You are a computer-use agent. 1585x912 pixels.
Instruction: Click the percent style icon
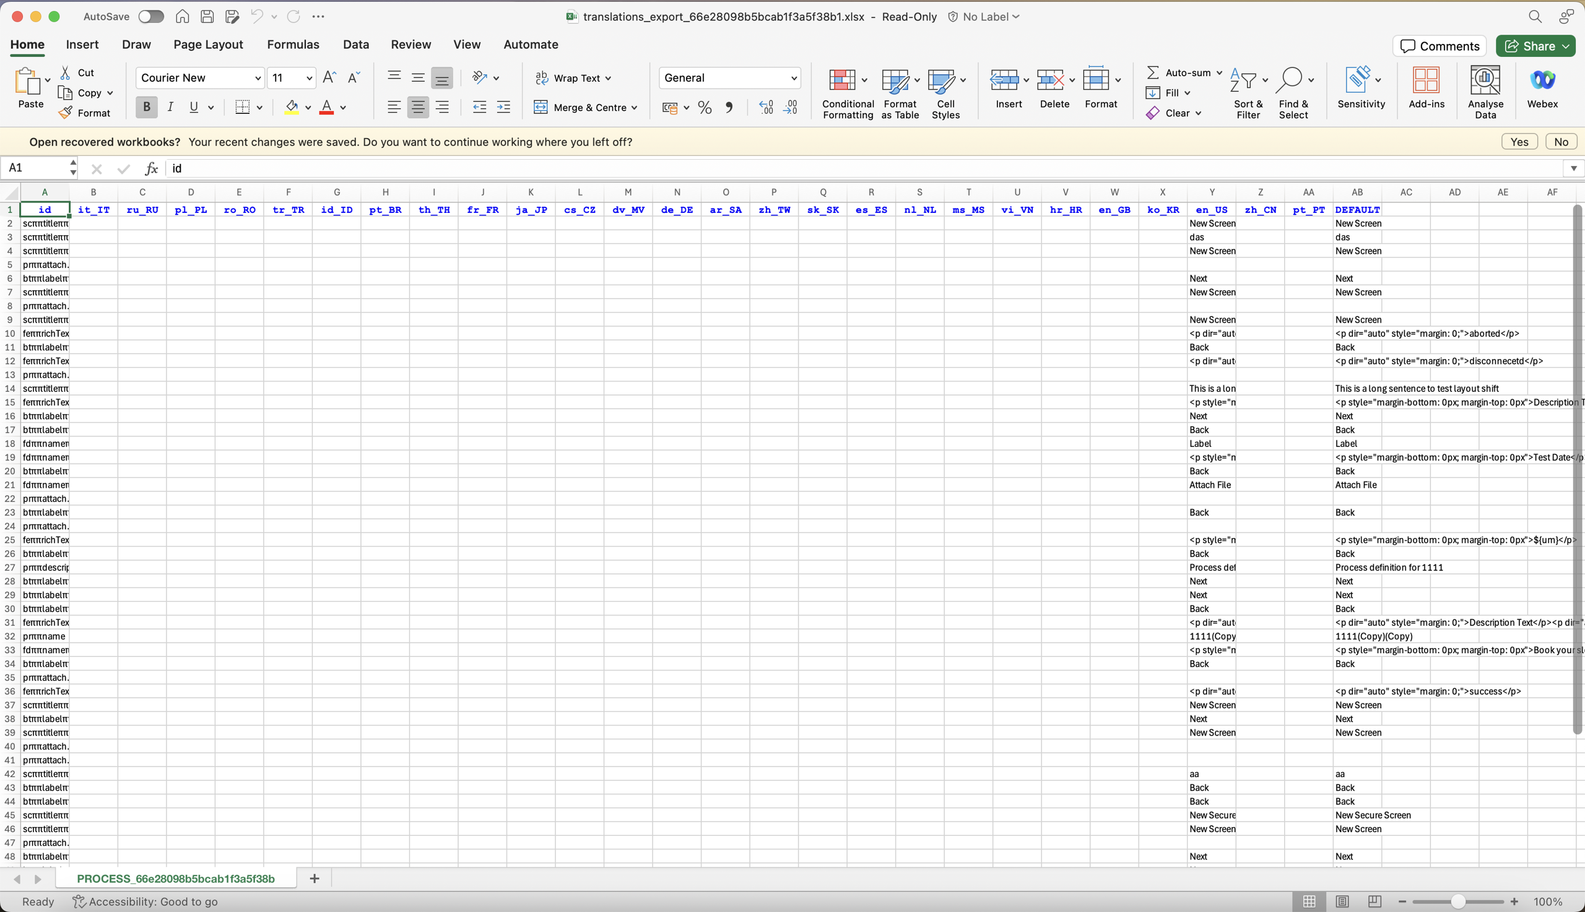point(705,108)
